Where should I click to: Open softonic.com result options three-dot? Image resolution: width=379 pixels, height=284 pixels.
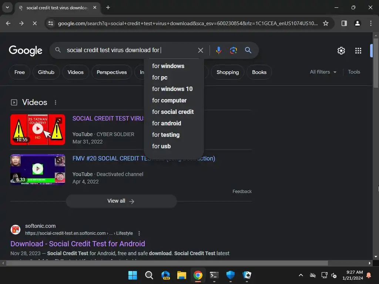pos(139,233)
